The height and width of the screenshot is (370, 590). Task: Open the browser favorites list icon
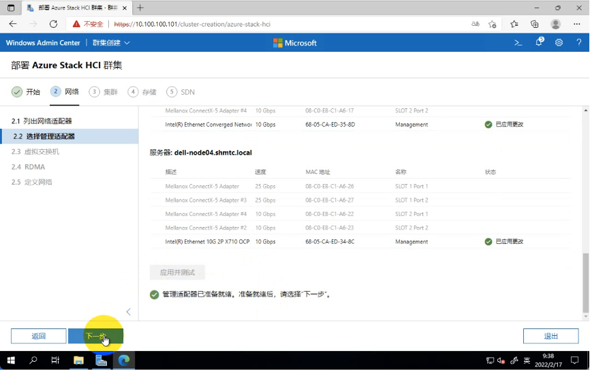click(514, 24)
